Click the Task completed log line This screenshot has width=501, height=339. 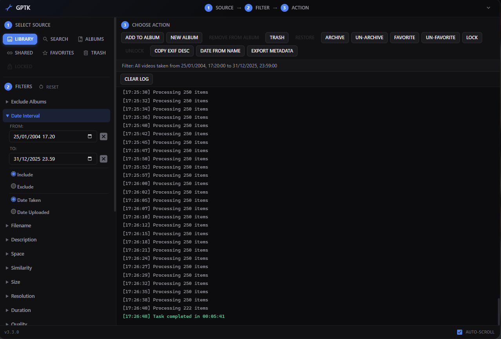pos(174,317)
